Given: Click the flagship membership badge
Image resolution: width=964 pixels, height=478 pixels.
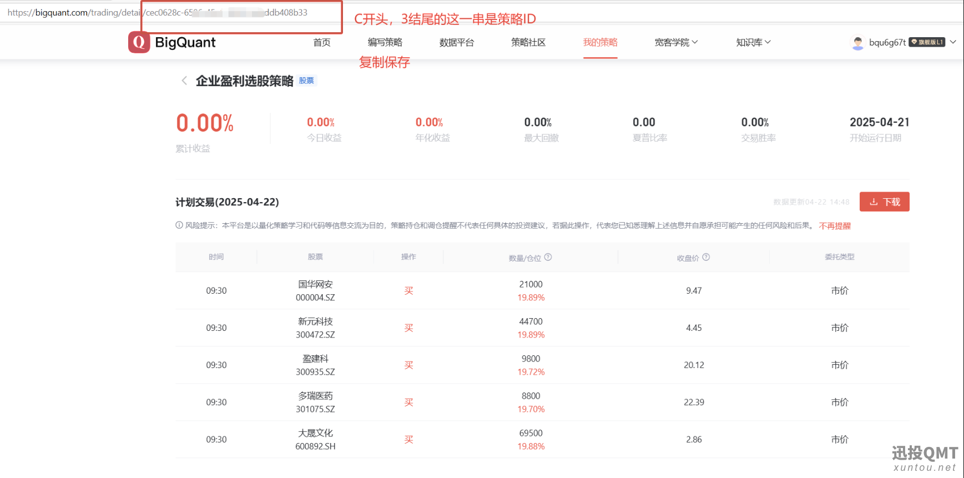Looking at the screenshot, I should pos(926,42).
